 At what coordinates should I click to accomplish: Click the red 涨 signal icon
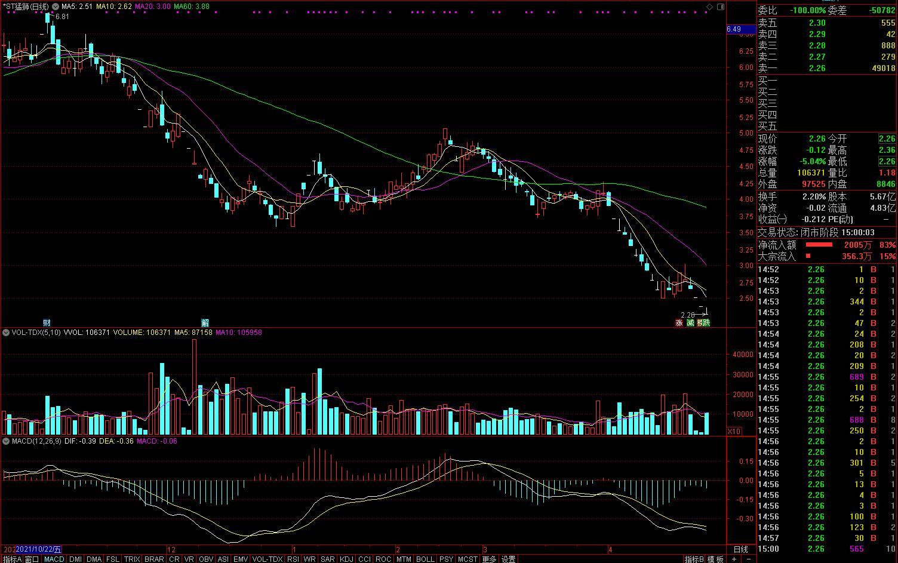pos(679,323)
